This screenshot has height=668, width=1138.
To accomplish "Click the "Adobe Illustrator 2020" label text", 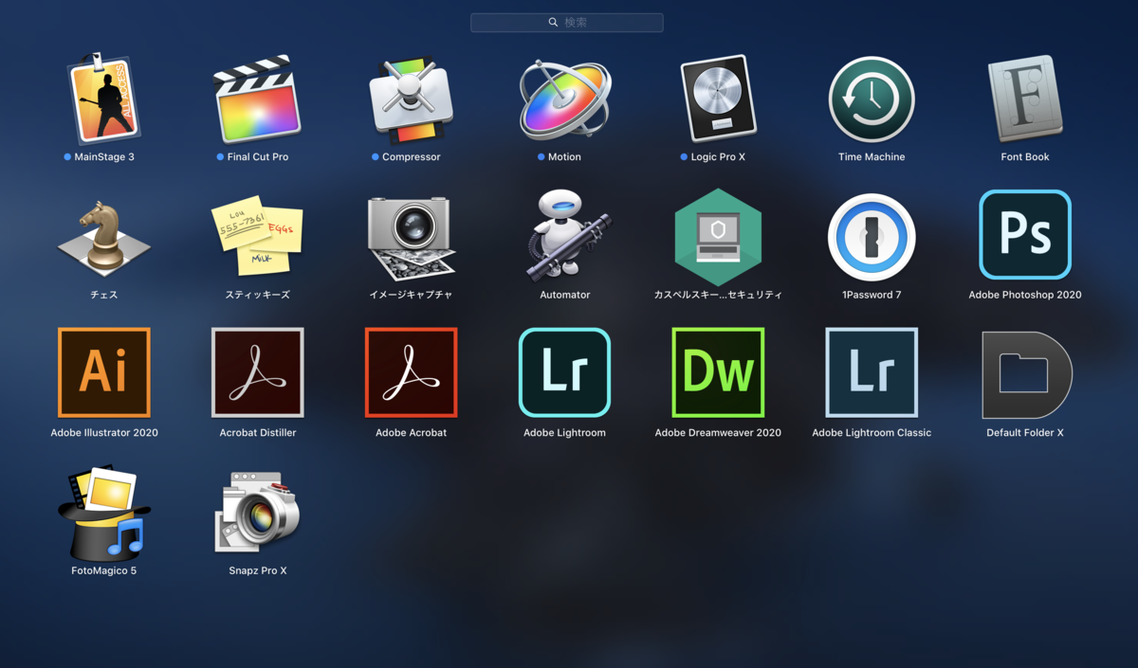I will (104, 433).
